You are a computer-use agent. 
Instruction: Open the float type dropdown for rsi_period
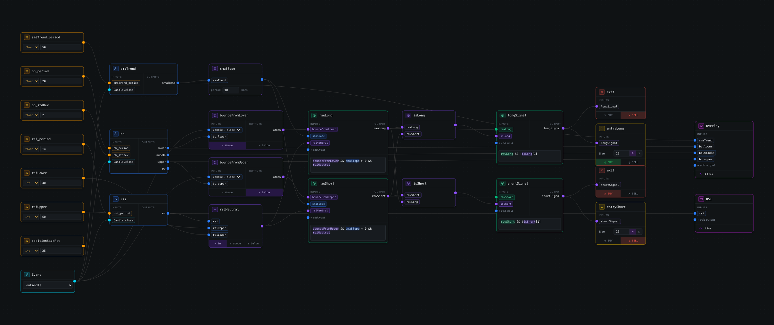click(31, 149)
